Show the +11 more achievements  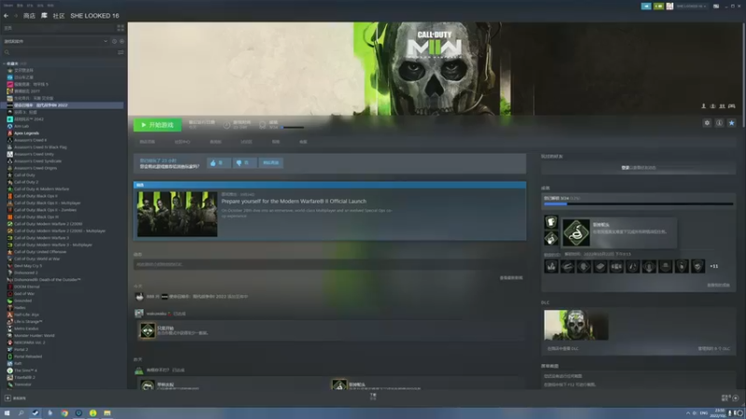tap(713, 266)
